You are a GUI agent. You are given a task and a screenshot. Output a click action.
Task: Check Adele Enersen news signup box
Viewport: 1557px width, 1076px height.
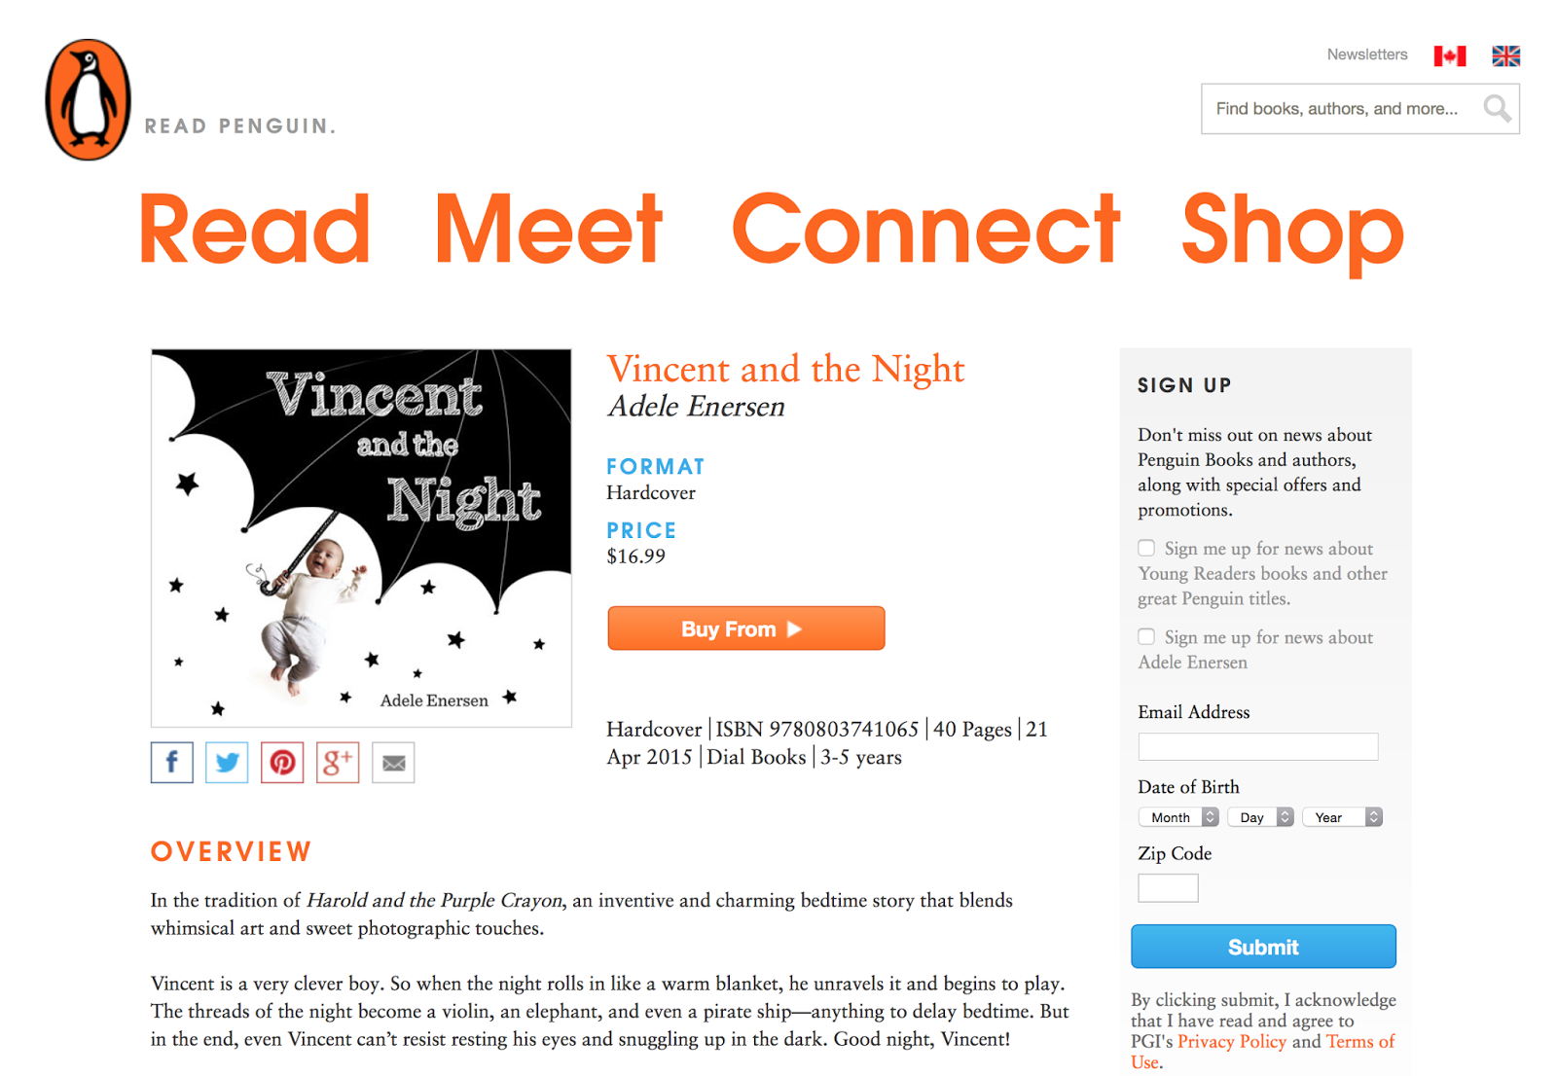(1146, 636)
